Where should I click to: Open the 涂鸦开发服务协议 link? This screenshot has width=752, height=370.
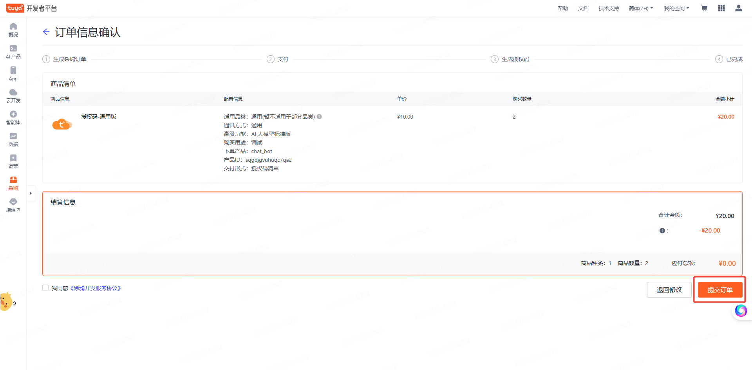click(96, 288)
